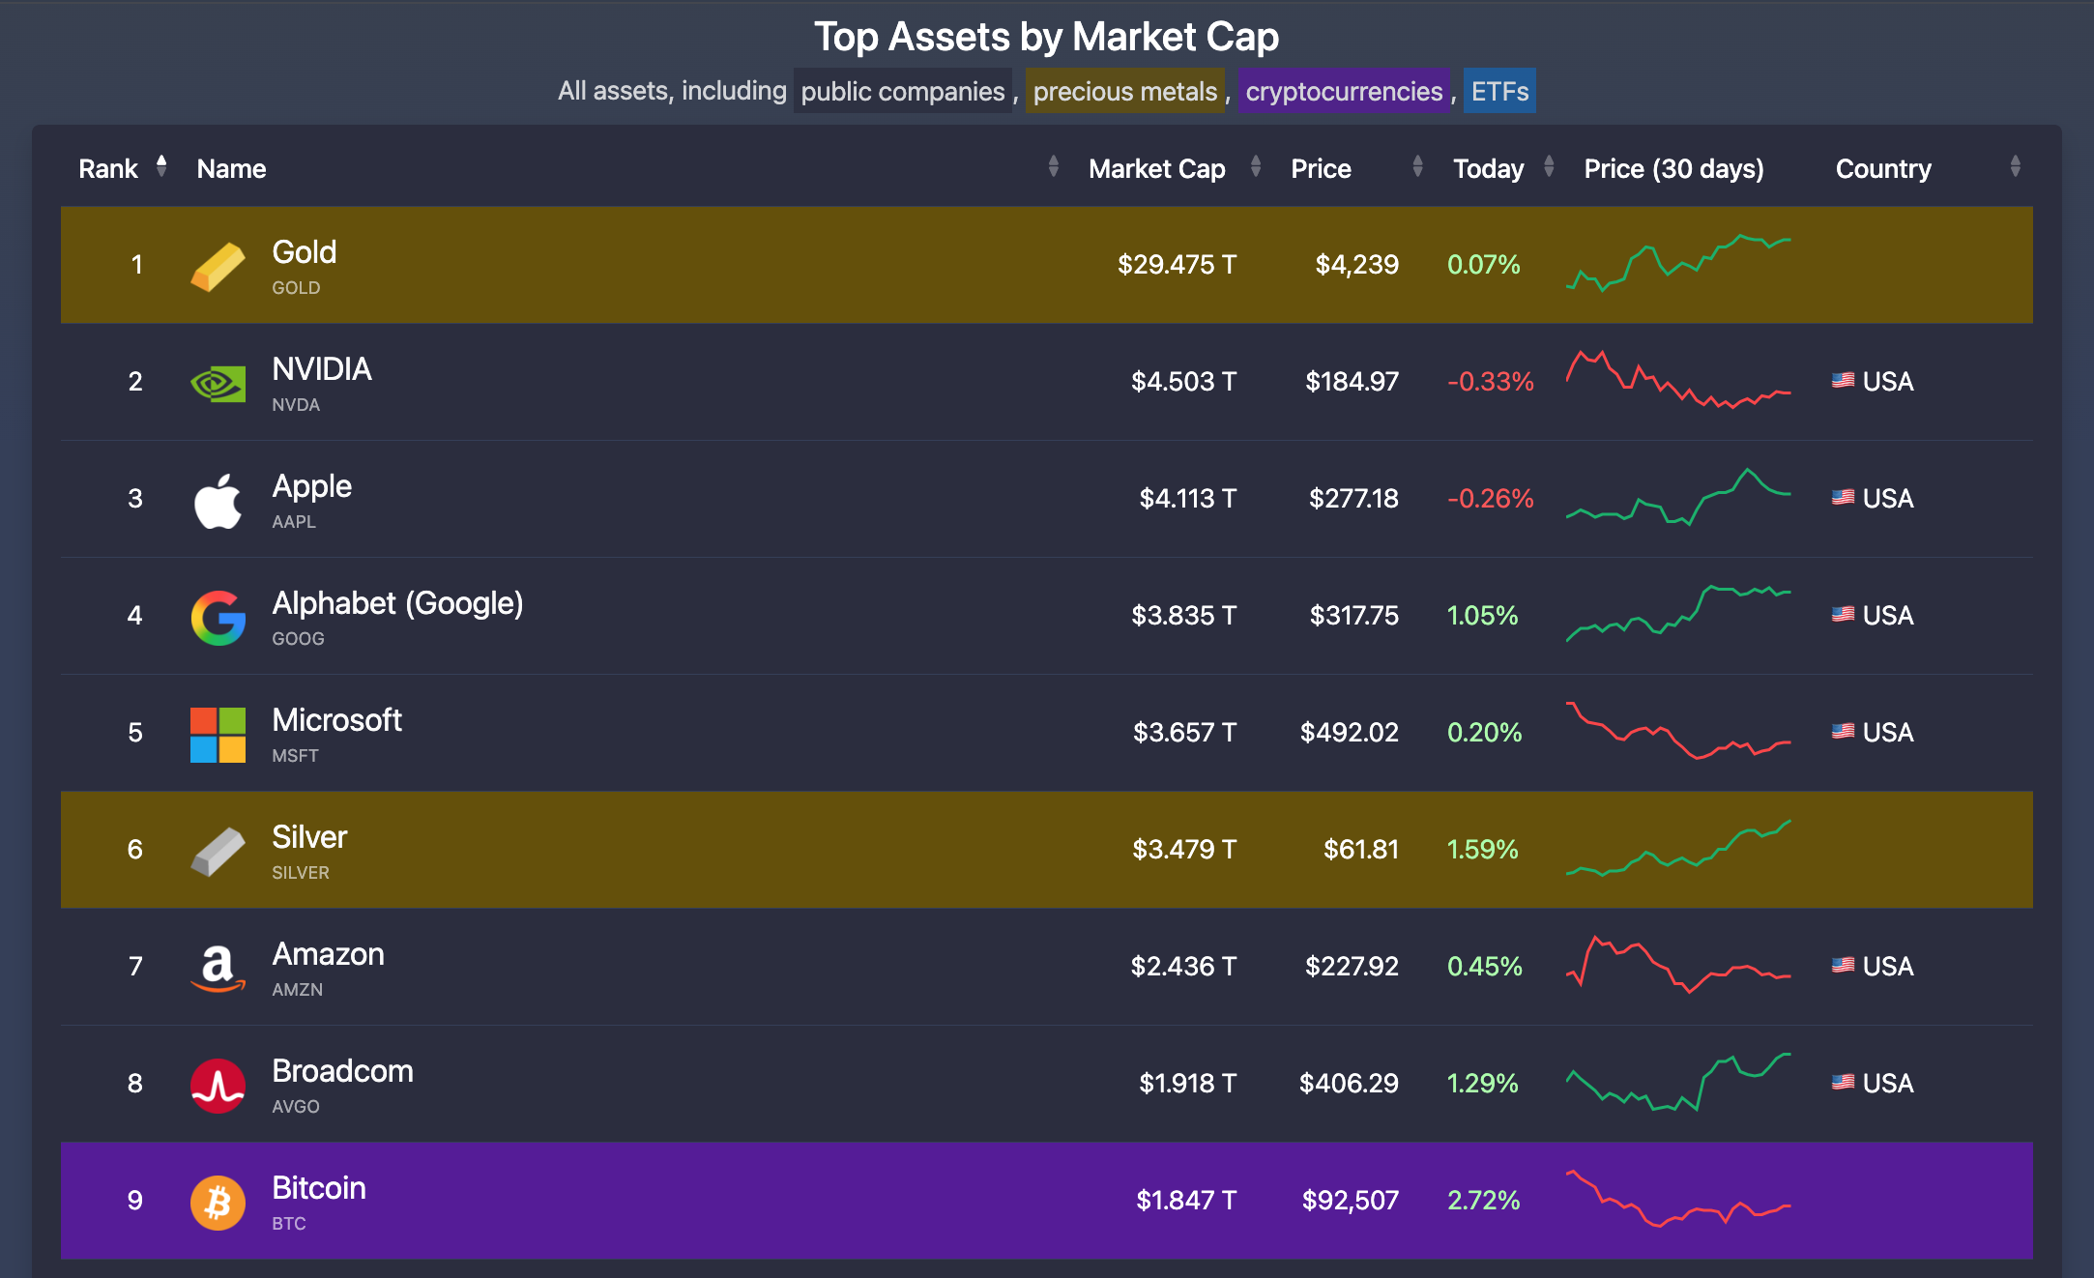The height and width of the screenshot is (1278, 2094).
Task: Click the Bitcoin coin icon
Action: 218,1203
